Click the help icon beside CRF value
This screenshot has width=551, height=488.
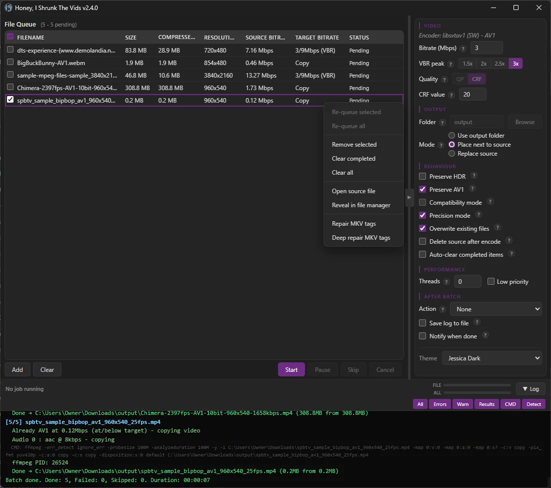click(x=451, y=95)
